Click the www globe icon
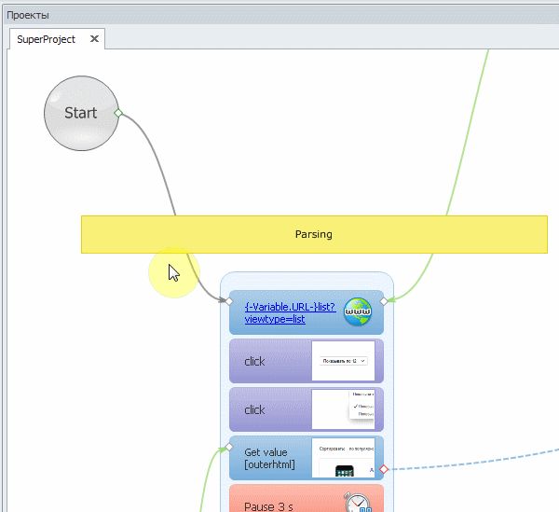559x512 pixels. pos(358,311)
